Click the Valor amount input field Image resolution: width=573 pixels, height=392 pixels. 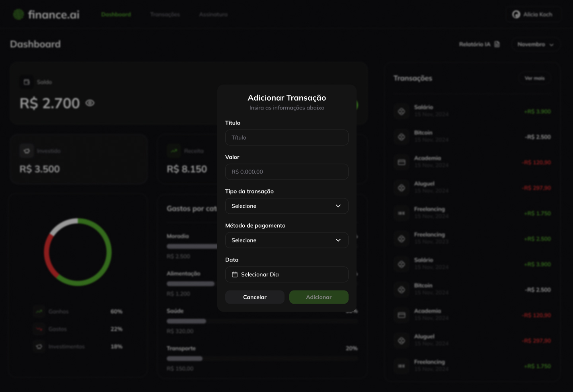coord(286,172)
